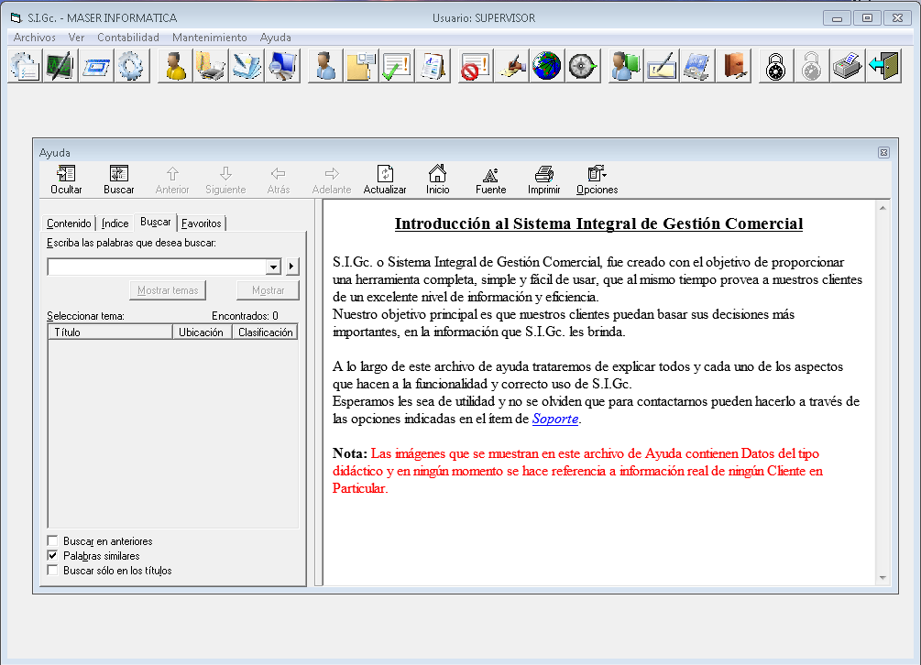Switch to the Contenido tab

[69, 223]
